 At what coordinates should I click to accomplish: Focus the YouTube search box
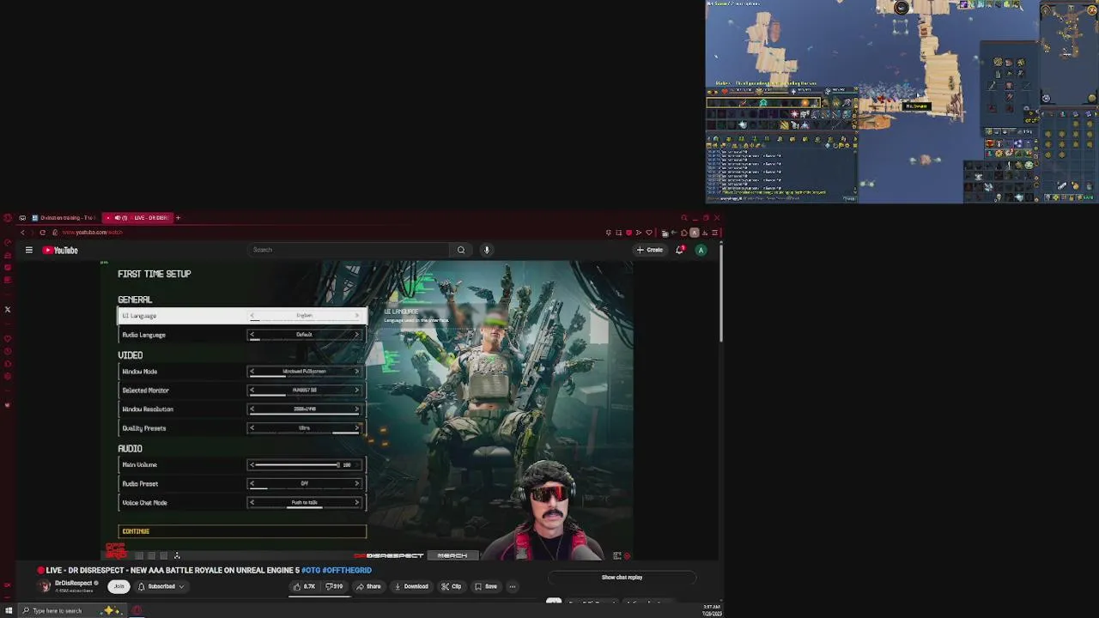[348, 250]
